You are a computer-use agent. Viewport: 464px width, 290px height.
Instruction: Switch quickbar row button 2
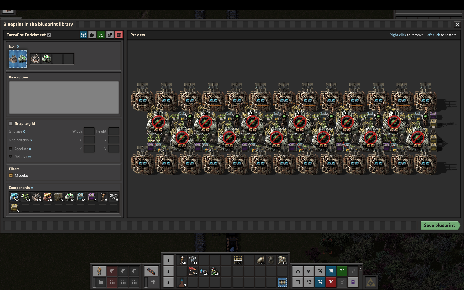click(x=168, y=271)
